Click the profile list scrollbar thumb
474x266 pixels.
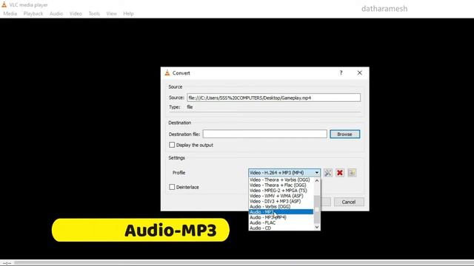click(x=317, y=209)
